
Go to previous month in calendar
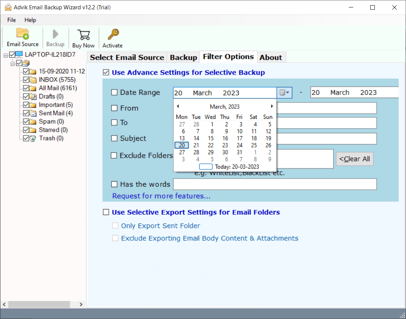tap(178, 106)
